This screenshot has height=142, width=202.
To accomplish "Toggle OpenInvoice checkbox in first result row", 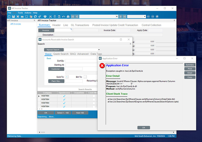I will tap(64, 96).
